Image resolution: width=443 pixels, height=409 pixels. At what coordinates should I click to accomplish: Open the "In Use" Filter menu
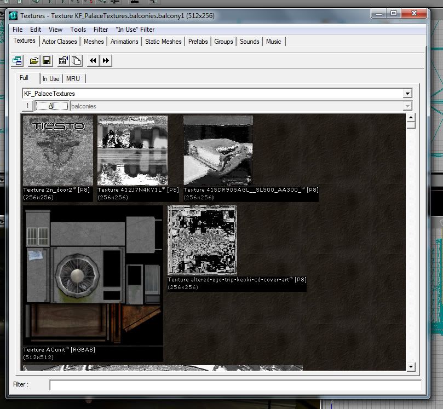coord(135,30)
